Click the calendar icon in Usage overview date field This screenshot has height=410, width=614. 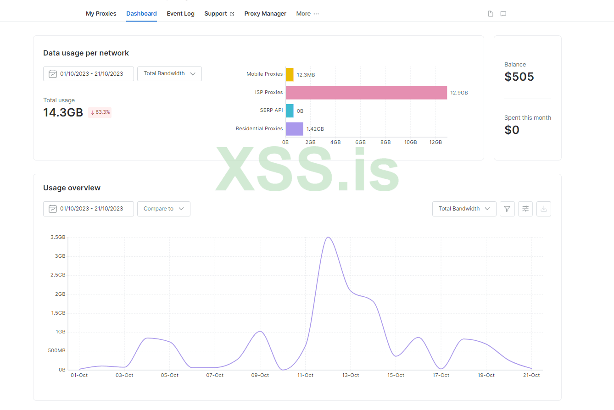tap(53, 209)
